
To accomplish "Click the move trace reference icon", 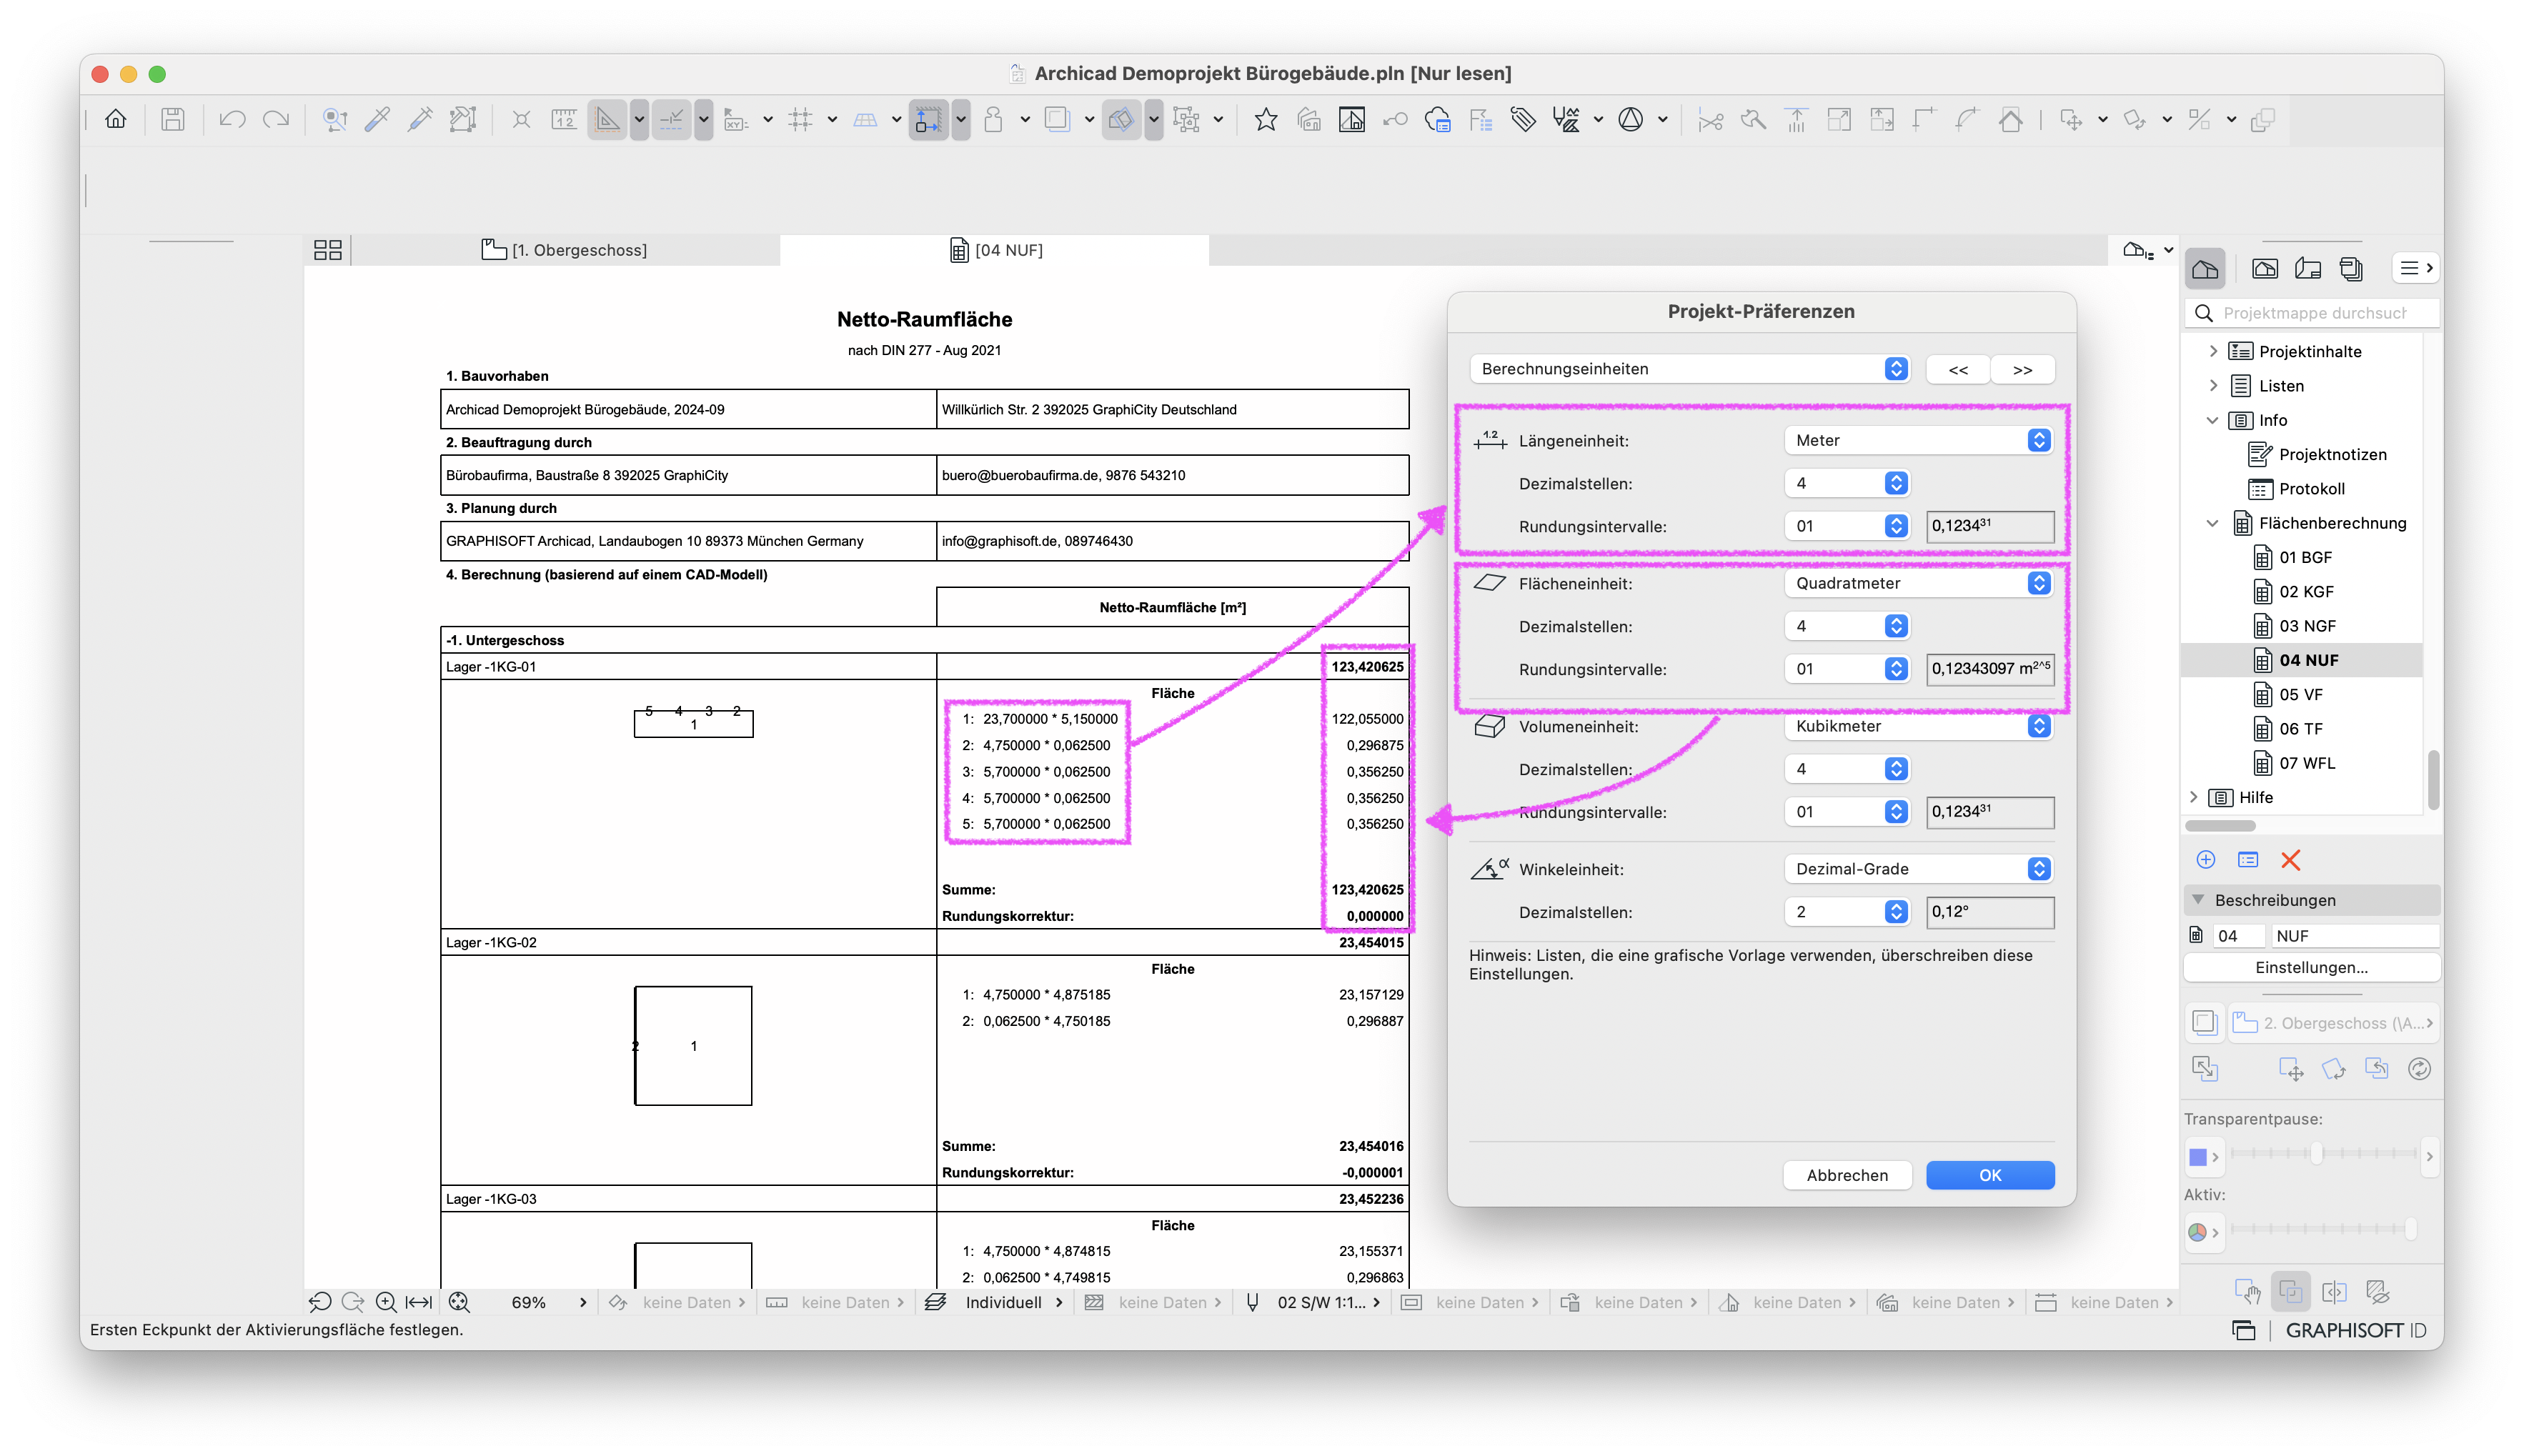I will tap(2291, 1069).
